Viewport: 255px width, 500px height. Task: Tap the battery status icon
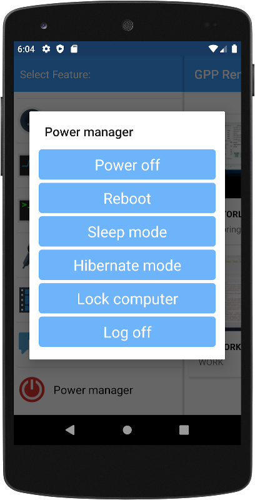[234, 49]
